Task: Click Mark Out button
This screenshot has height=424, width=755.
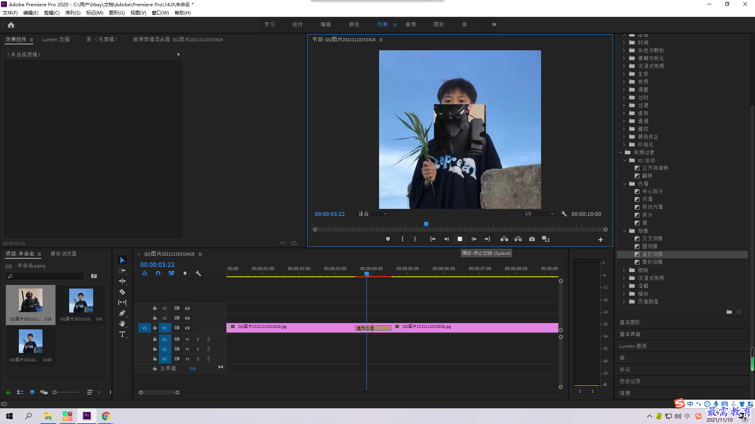Action: pos(415,239)
